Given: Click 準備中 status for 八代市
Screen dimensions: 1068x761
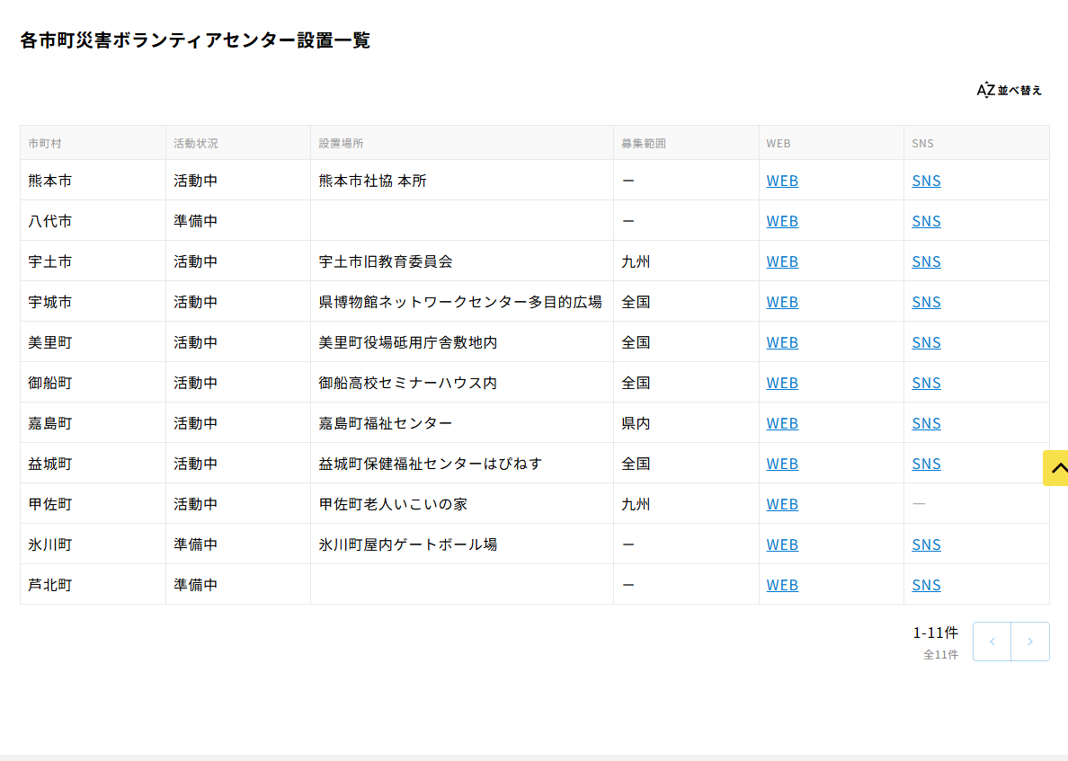Looking at the screenshot, I should pos(237,220).
